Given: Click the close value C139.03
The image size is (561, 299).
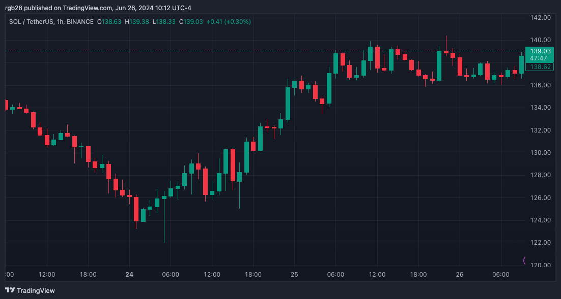Looking at the screenshot, I should (191, 22).
